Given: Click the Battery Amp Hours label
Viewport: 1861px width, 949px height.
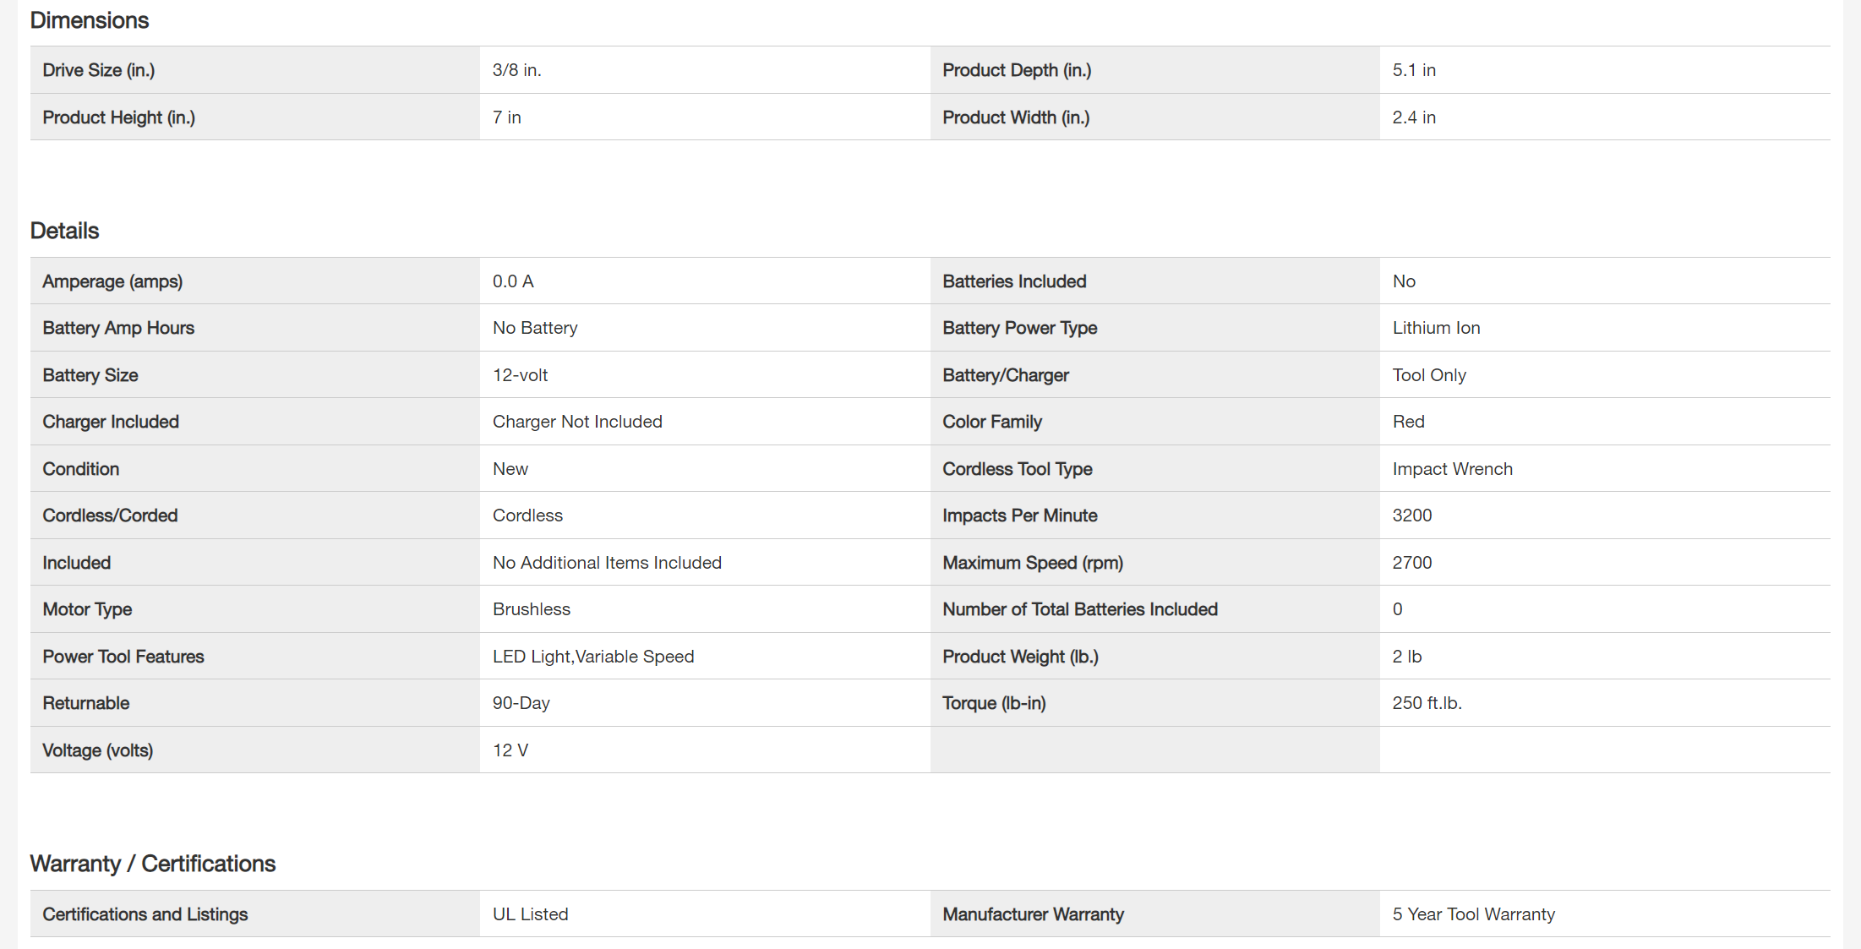Looking at the screenshot, I should tap(118, 328).
